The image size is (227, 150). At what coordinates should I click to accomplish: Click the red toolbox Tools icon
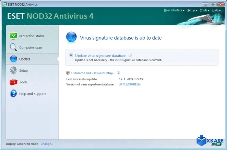pyautogui.click(x=13, y=82)
